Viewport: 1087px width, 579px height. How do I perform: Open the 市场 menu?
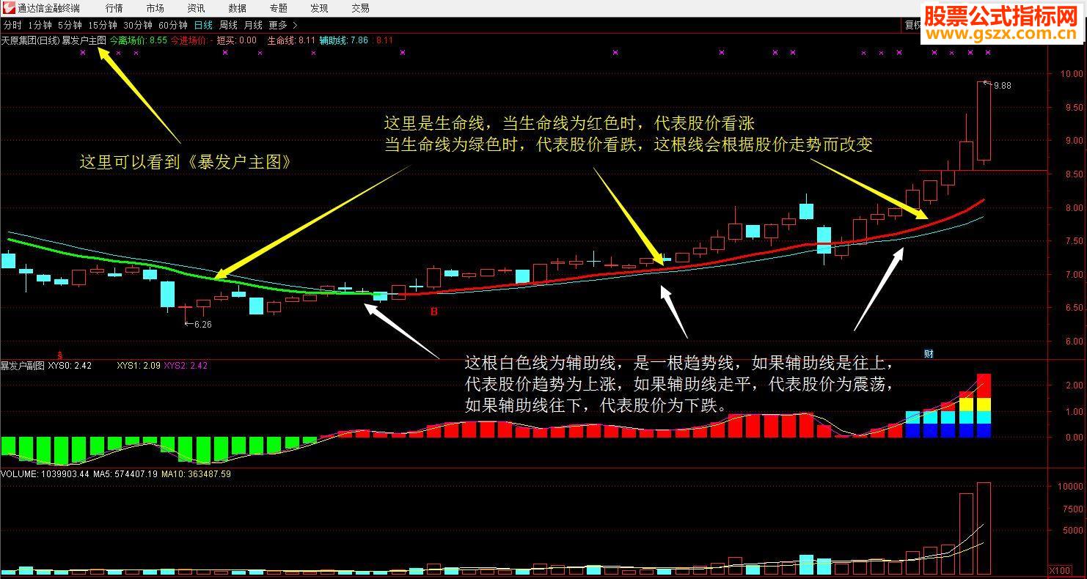pos(155,8)
